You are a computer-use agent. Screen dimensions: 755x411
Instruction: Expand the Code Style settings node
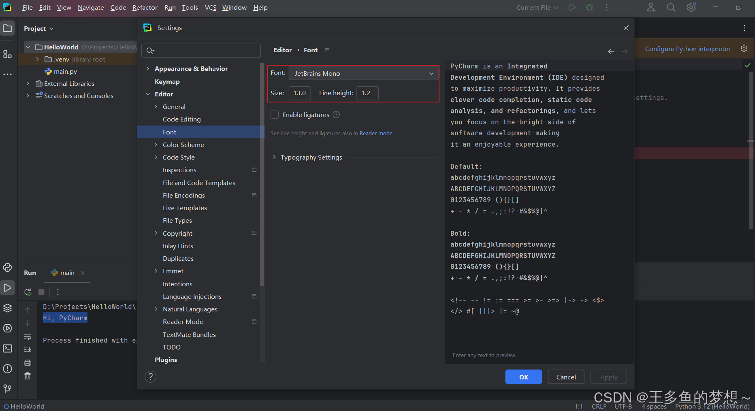pos(156,157)
